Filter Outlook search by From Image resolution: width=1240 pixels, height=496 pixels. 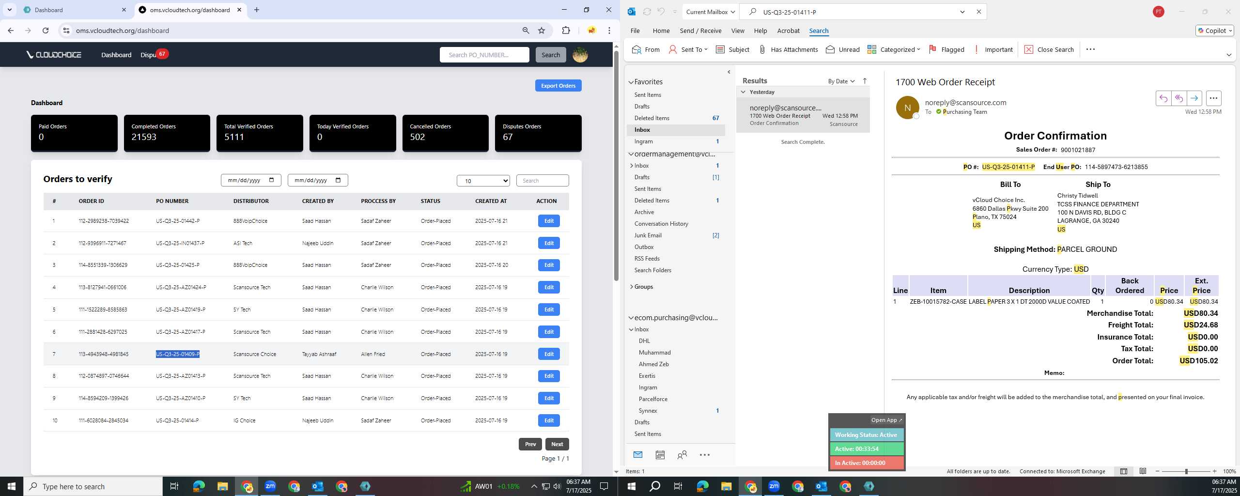(x=646, y=49)
